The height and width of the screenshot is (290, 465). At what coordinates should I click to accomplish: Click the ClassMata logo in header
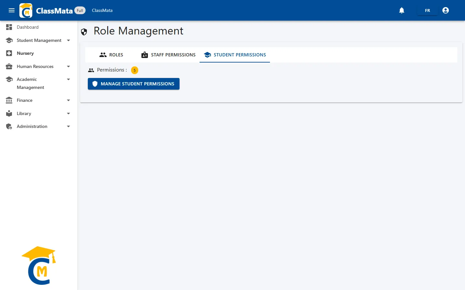pos(26,10)
